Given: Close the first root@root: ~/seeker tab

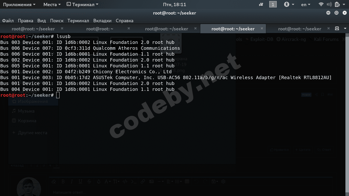Looking at the screenshot, I should click(x=62, y=29).
